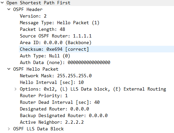Image resolution: width=174 pixels, height=133 pixels.
Task: Select Backup Designated Router: 0.0.0.0
Action: [64, 116]
